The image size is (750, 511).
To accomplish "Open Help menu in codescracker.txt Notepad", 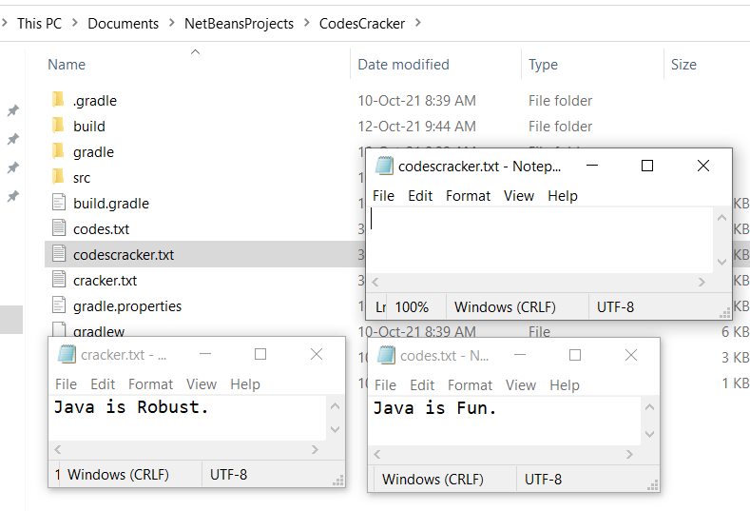I will [x=563, y=196].
